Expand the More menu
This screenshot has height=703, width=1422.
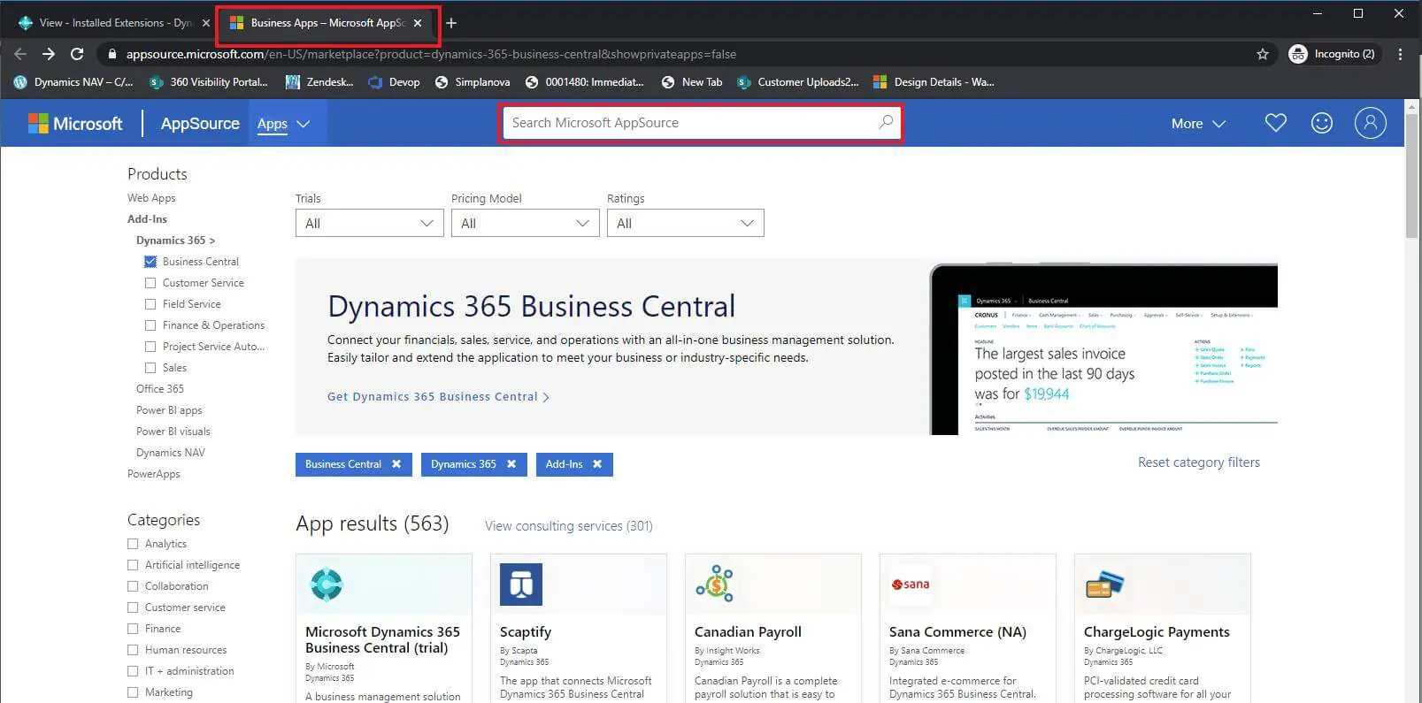1198,124
